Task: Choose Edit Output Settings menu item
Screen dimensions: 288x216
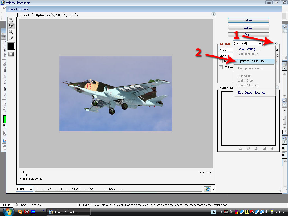Action: (253, 93)
